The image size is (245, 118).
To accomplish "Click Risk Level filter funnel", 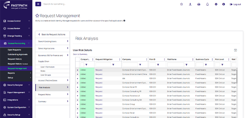I will [222, 65].
